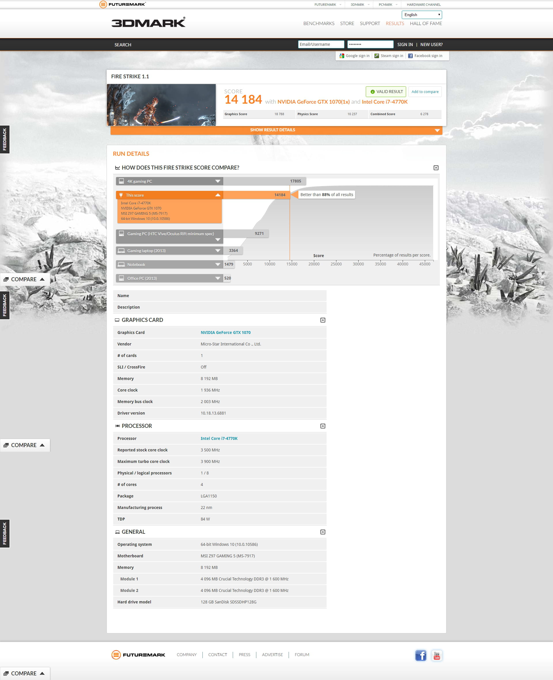Image resolution: width=553 pixels, height=680 pixels.
Task: Click the Office PC (2013) monitor icon
Action: (121, 278)
